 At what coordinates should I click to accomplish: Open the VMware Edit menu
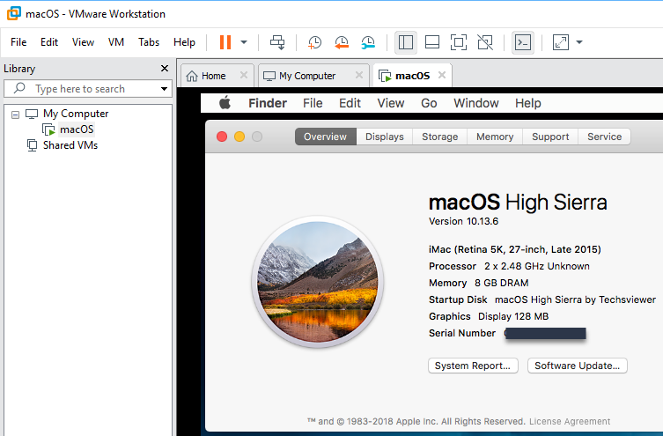(49, 42)
